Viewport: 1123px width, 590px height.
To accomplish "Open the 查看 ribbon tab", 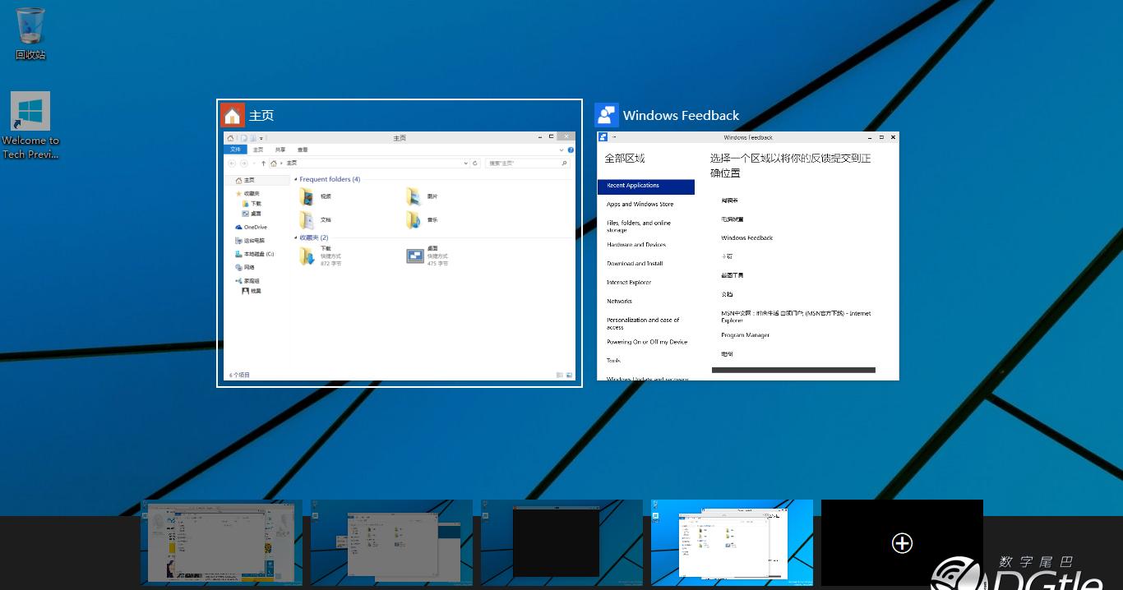I will (x=303, y=150).
